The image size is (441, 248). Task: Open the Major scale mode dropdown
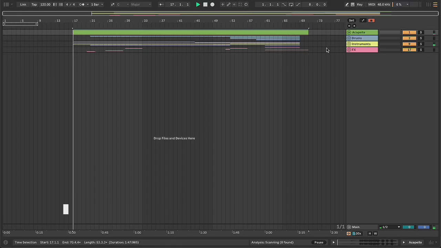coord(141,4)
